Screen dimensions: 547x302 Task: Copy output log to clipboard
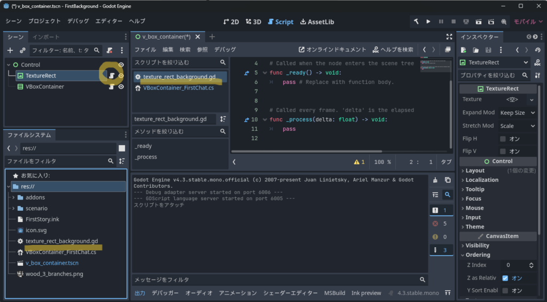coord(448,180)
